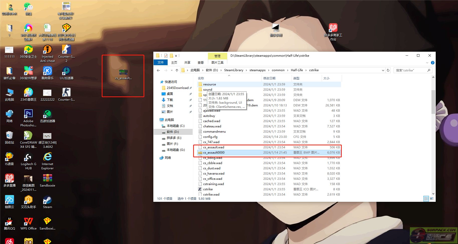458x244 pixels.
Task: Open the 2345看图王 image viewer icon
Action: 28,95
